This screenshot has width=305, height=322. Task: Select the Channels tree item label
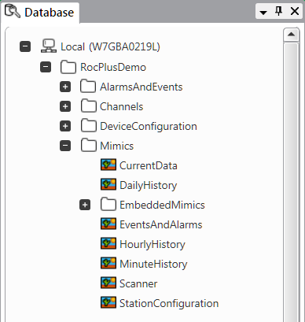tap(122, 106)
